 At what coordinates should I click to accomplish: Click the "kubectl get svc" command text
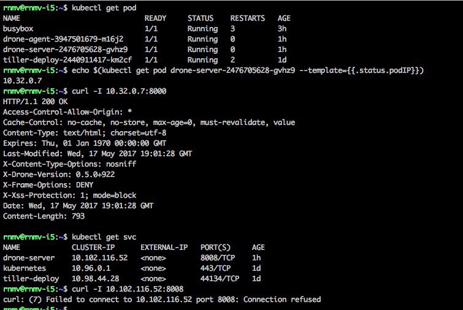pyautogui.click(x=102, y=237)
